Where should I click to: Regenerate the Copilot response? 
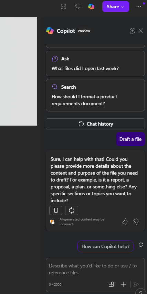tap(72, 210)
